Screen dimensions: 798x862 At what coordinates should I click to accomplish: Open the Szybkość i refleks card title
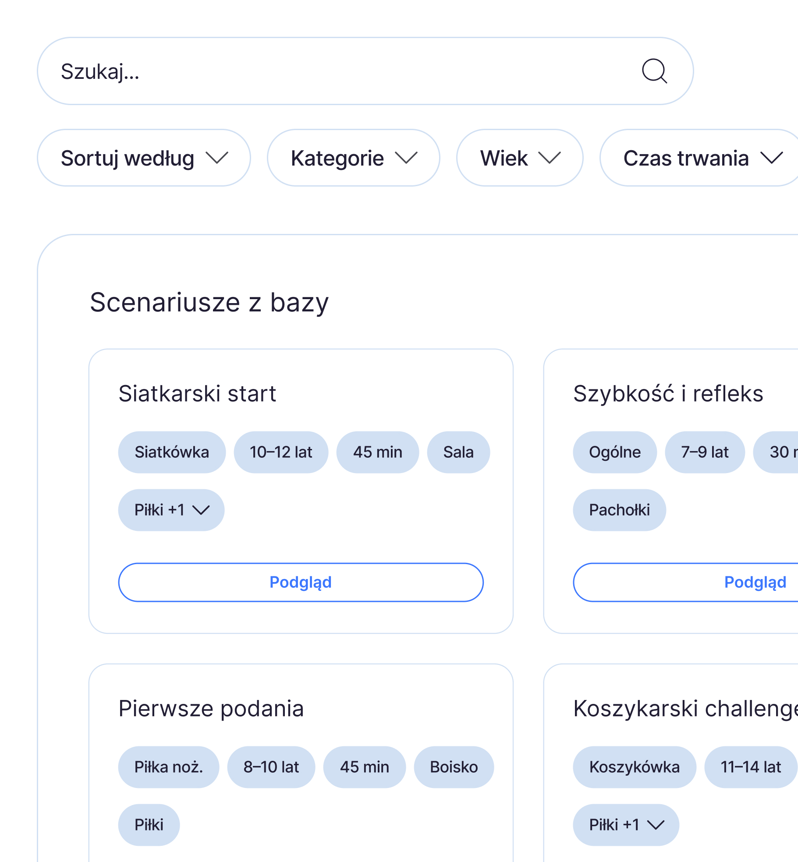point(668,393)
